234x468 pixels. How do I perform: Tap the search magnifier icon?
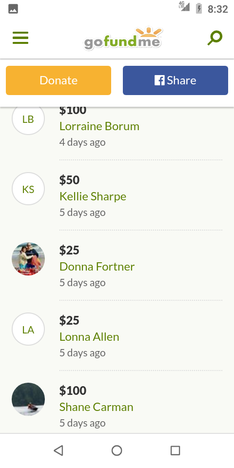point(215,38)
